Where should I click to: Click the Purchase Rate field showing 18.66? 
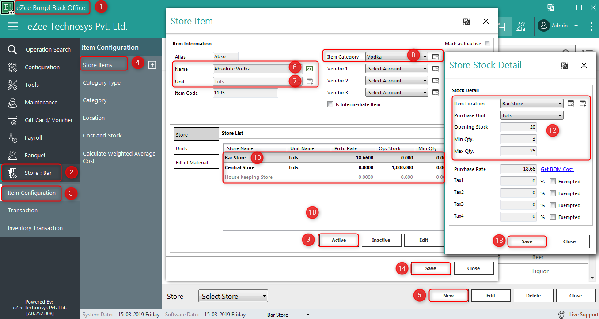[x=519, y=169]
